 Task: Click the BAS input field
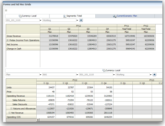point(59,75)
